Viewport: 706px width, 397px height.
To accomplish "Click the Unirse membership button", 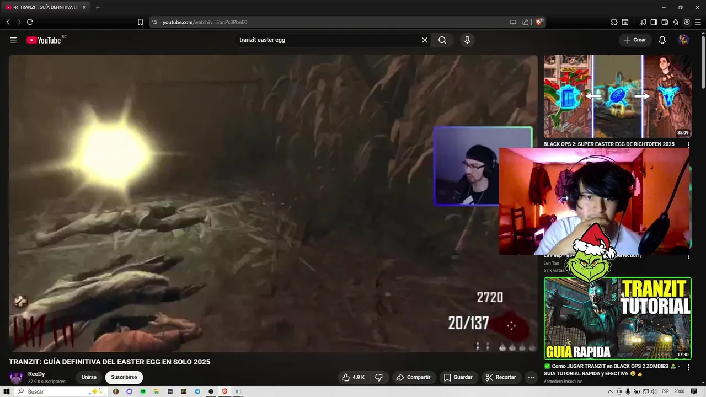I will [89, 377].
